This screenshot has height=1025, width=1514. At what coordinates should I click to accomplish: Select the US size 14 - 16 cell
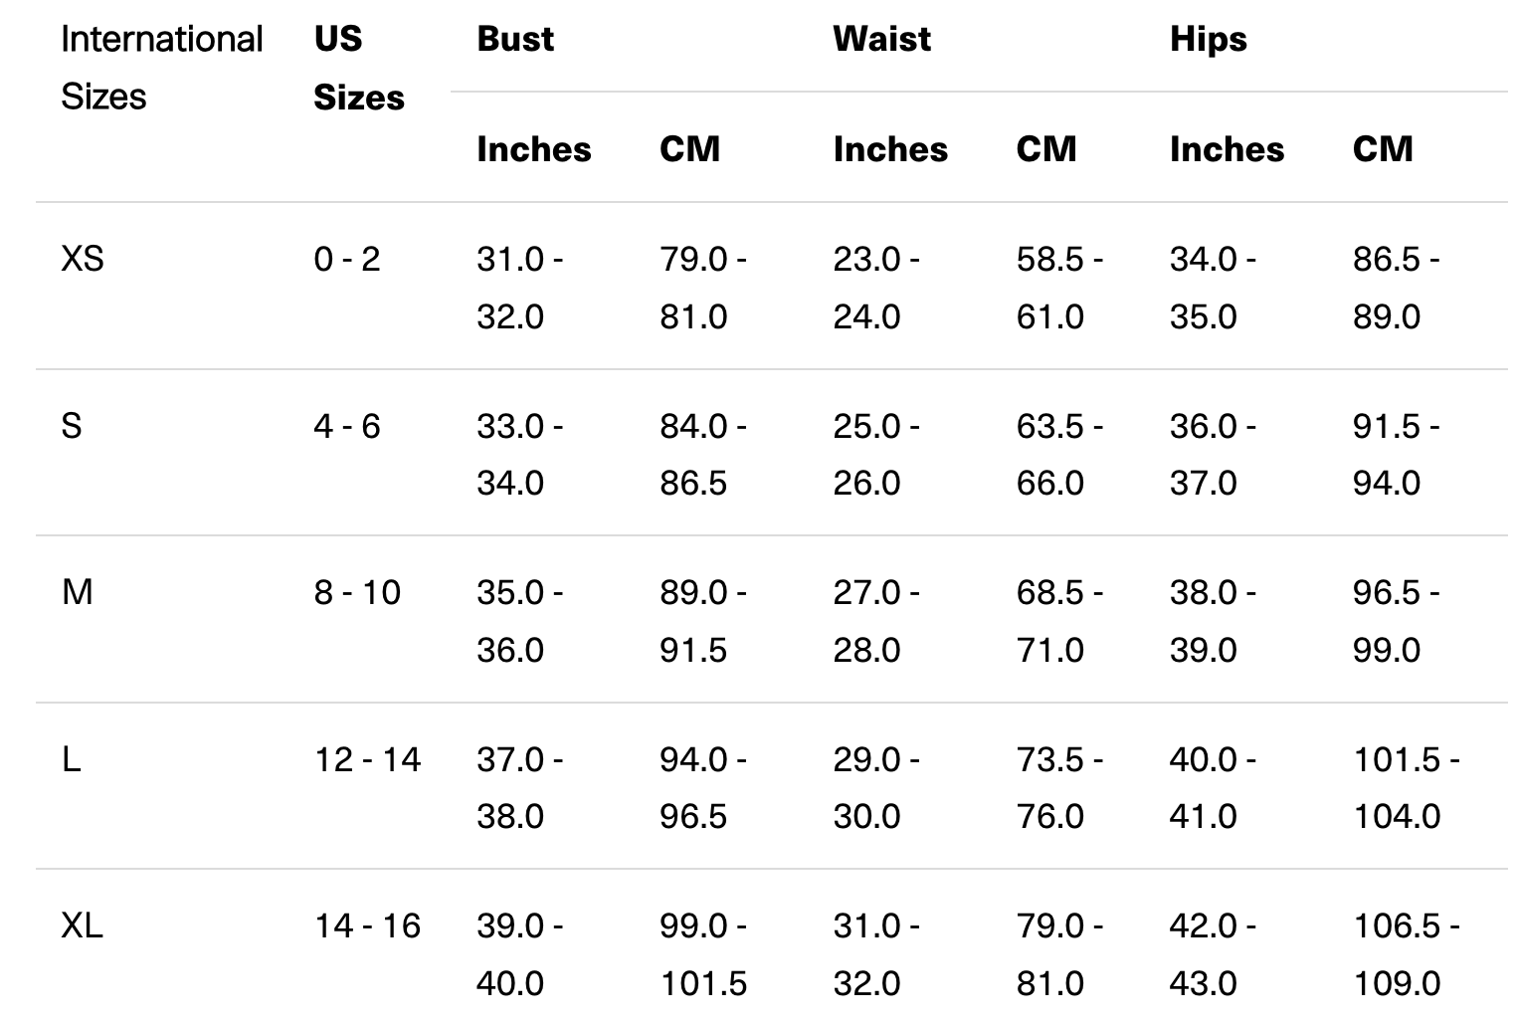coord(367,925)
